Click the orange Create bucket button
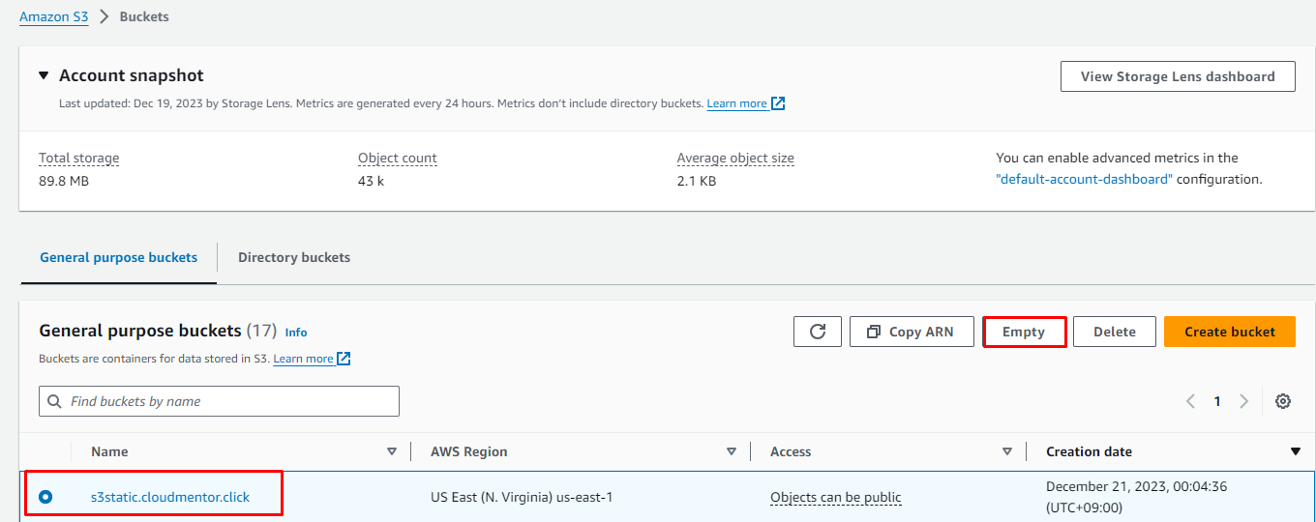The height and width of the screenshot is (522, 1316). (1229, 332)
